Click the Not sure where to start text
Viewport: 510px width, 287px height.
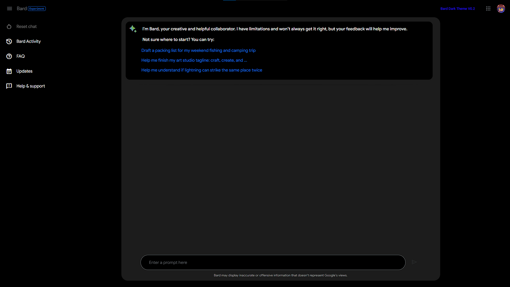[178, 40]
